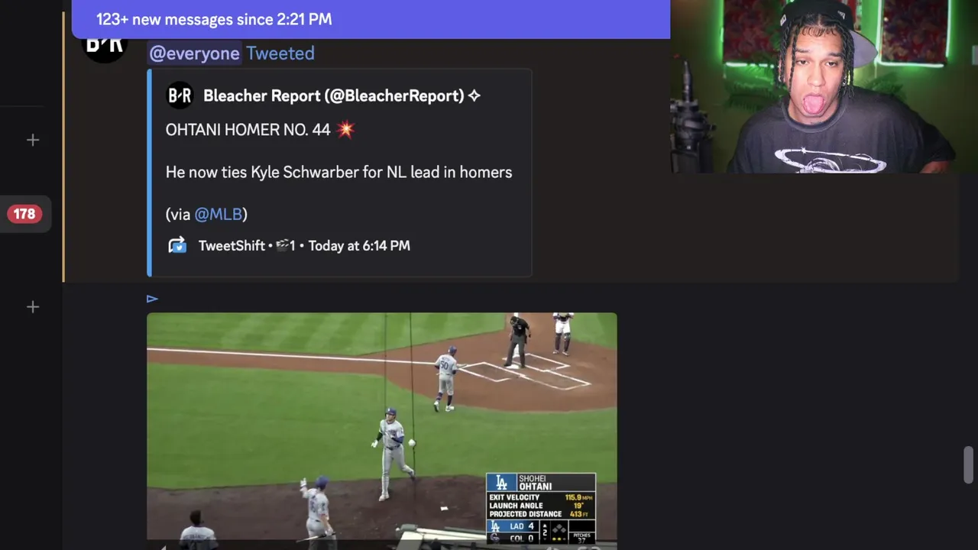The width and height of the screenshot is (978, 550).
Task: Click the TweetShift retweet icon in embed footer
Action: click(177, 245)
